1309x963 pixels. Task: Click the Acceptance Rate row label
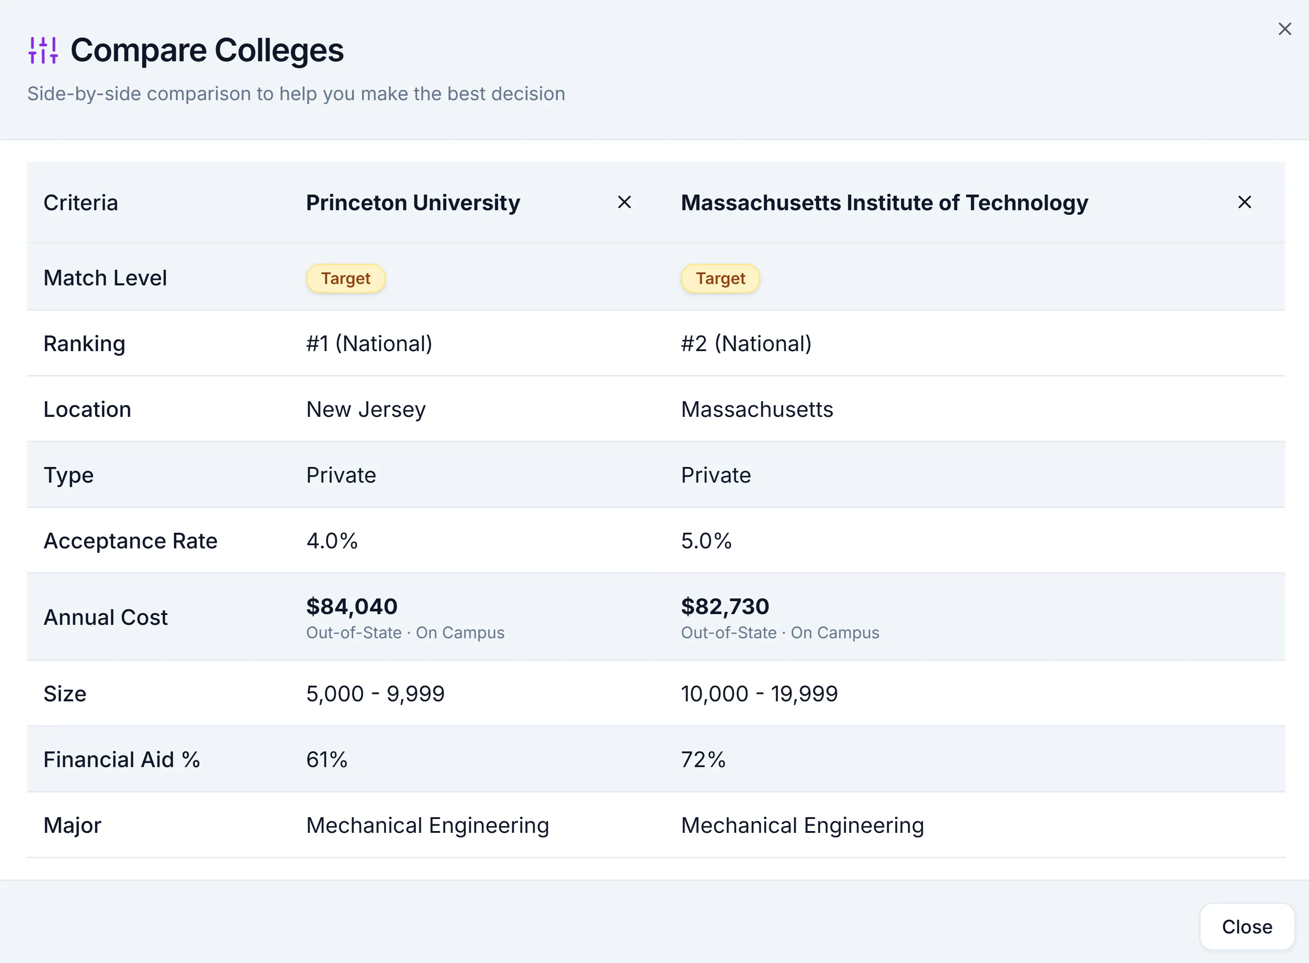point(131,541)
